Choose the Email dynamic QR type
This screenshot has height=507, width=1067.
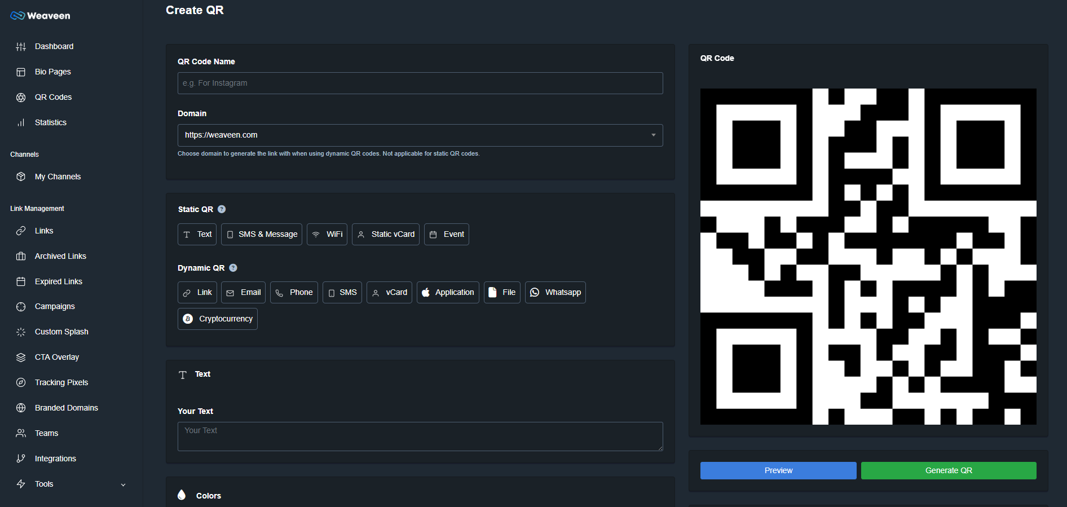click(x=244, y=293)
